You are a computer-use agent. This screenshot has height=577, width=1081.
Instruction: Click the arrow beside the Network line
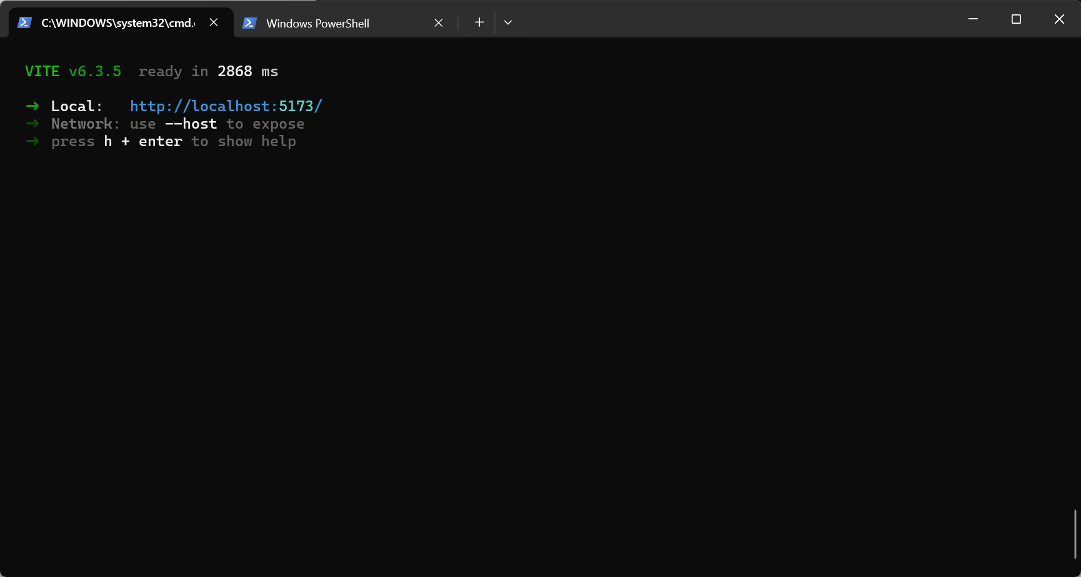(x=32, y=124)
